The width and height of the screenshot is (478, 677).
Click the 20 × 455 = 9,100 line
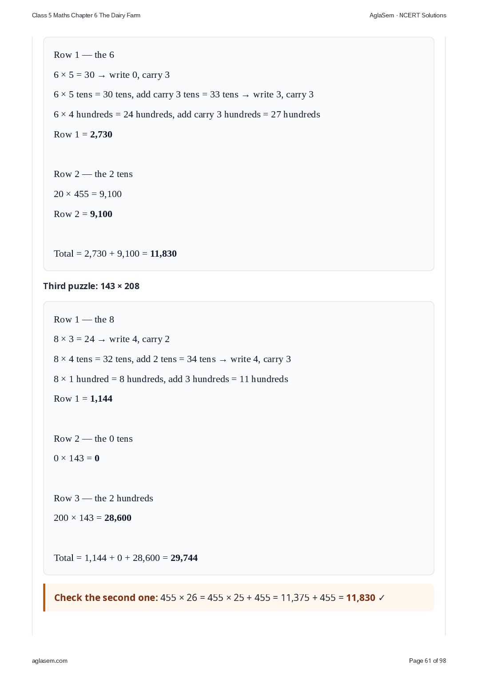[x=88, y=194]
